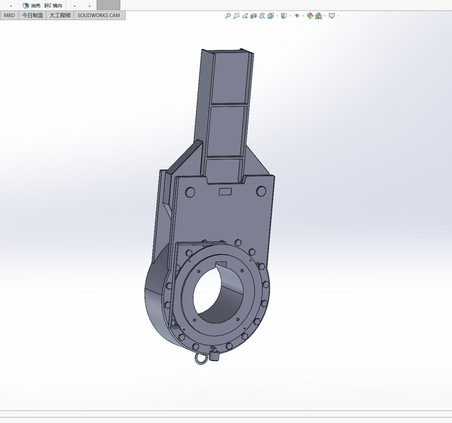Return to the Previous View
This screenshot has width=452, height=423.
tap(245, 16)
